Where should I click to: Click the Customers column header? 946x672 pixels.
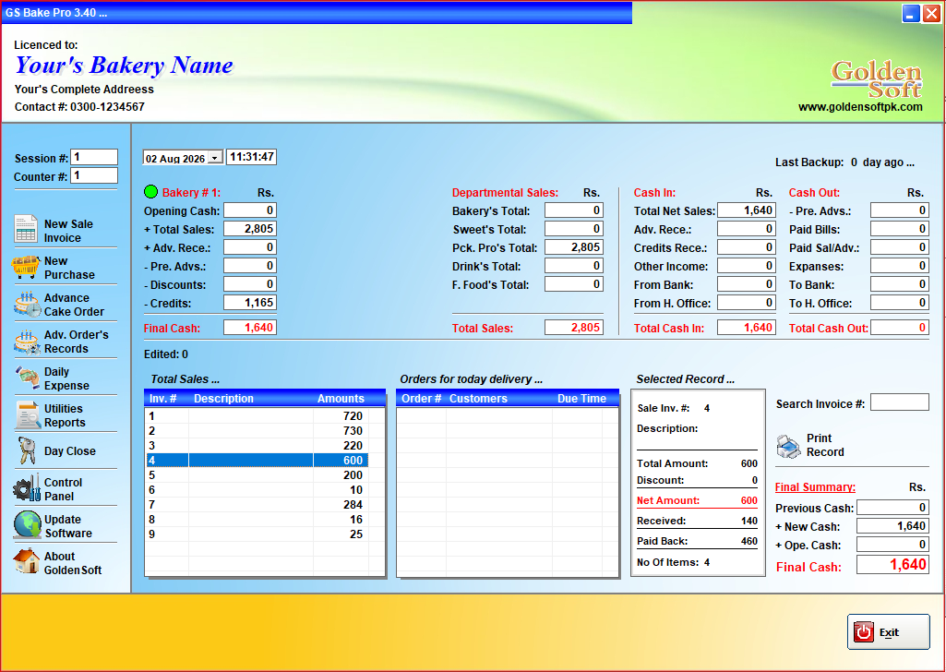(x=478, y=398)
